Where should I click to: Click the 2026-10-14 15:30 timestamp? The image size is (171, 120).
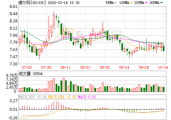tap(63, 3)
